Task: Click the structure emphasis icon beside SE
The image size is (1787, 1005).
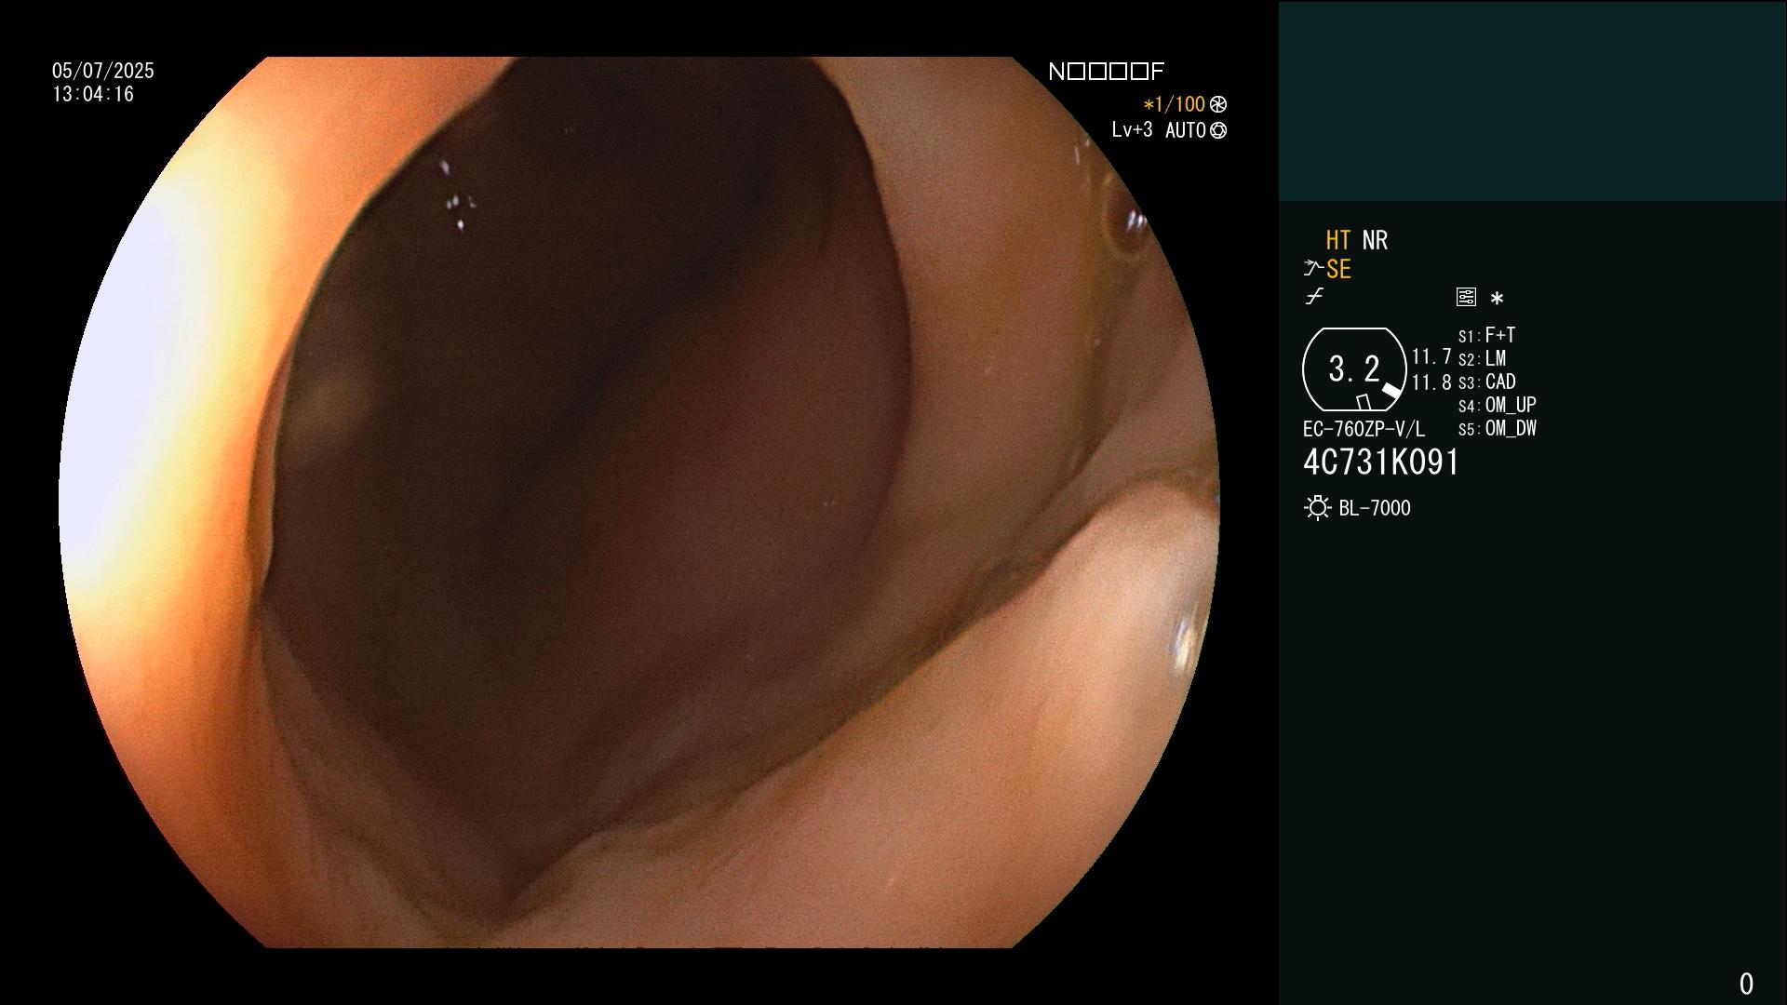Action: click(1313, 269)
